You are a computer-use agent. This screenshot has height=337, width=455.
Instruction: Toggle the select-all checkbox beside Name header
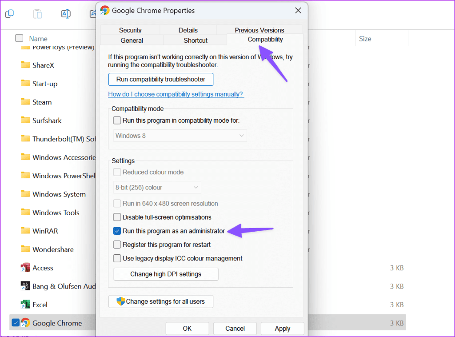click(19, 38)
